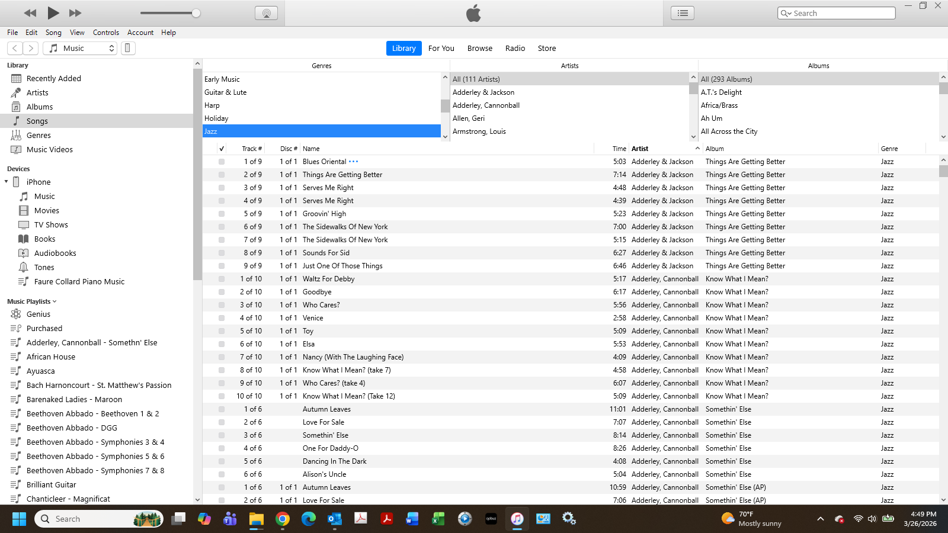Click the volume slider knob
948x533 pixels.
coord(196,13)
